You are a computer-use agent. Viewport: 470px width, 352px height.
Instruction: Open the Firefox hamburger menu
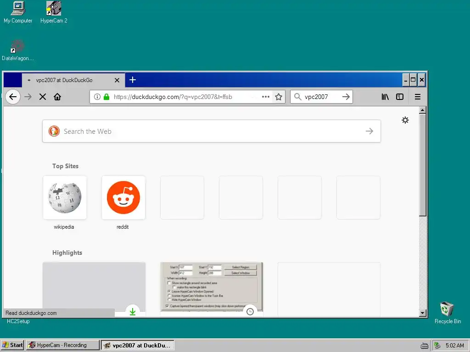pos(418,97)
